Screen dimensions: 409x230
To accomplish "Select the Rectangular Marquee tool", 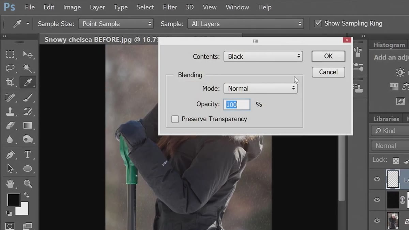I will pos(10,54).
